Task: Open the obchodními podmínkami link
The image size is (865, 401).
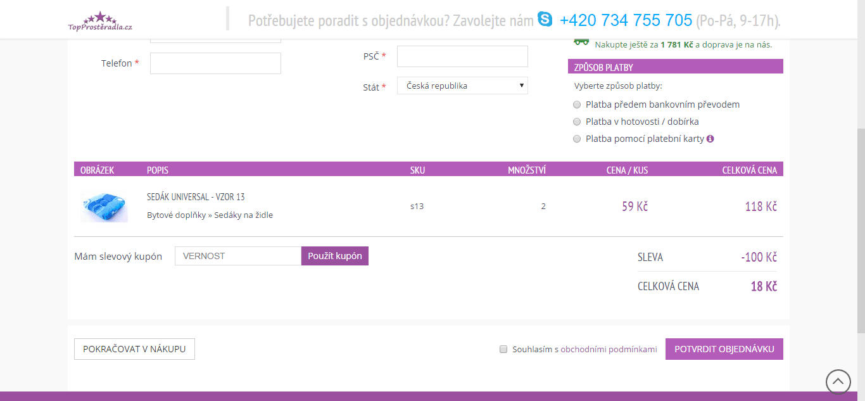Action: coord(609,349)
